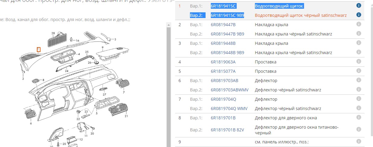This screenshot has height=147, width=373.
Task: Select callout 21 vent on the diagram
Action: [x=126, y=116]
